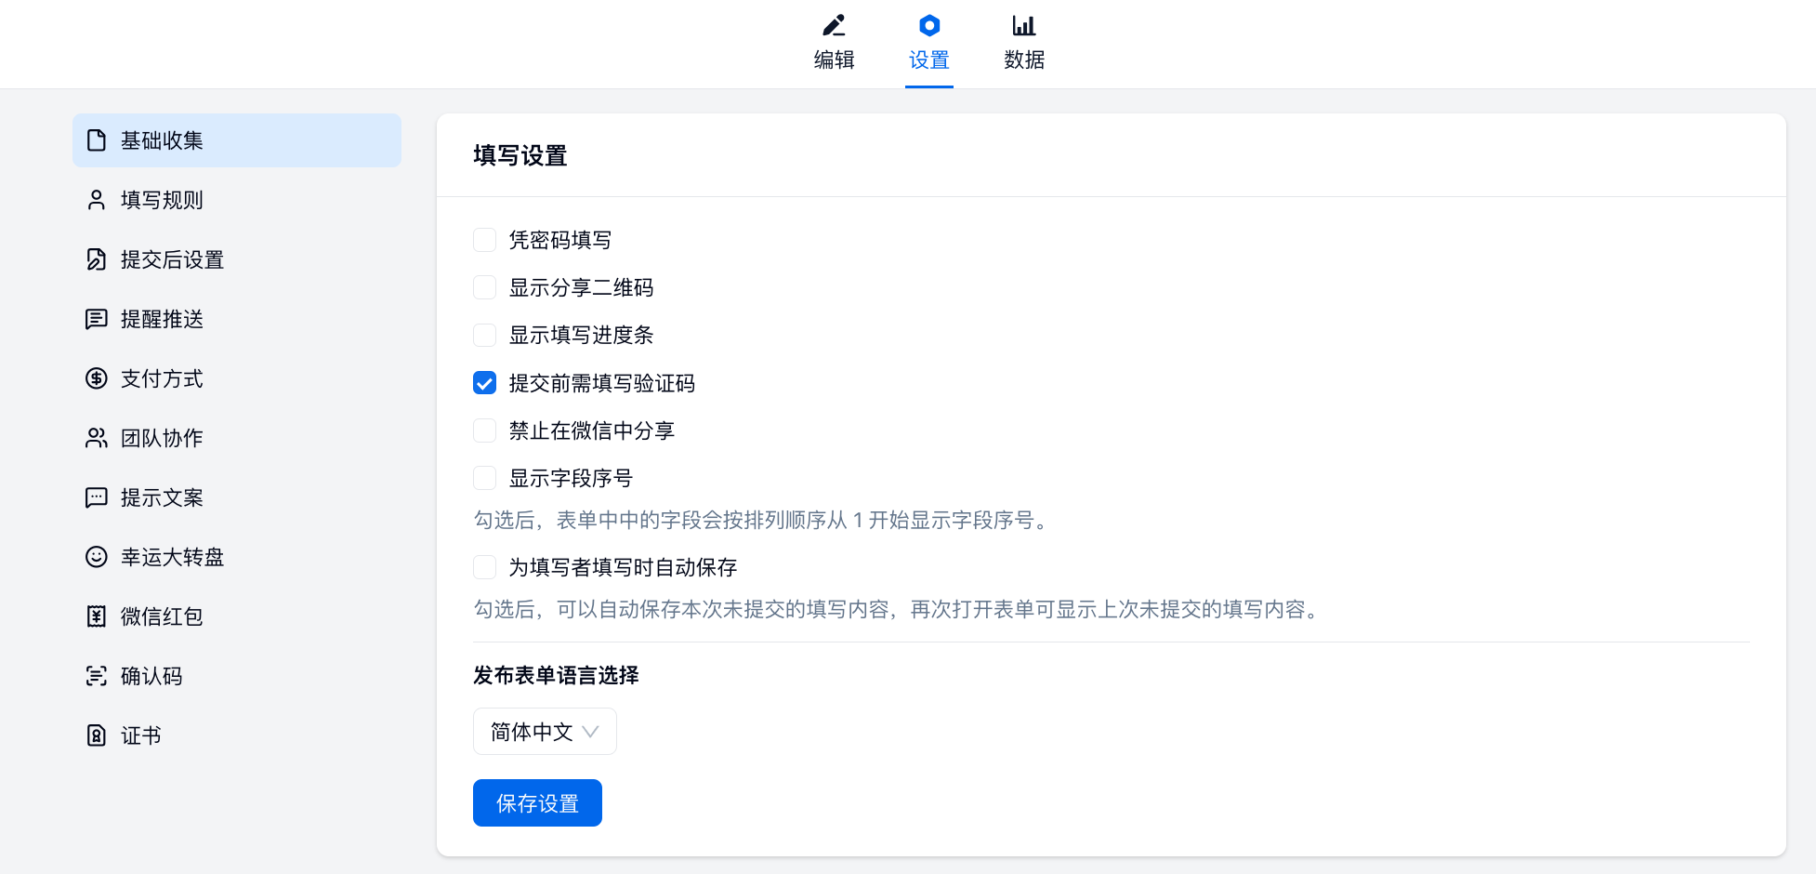Tick the 显示字段序号 checkbox
Image resolution: width=1816 pixels, height=874 pixels.
coord(485,478)
